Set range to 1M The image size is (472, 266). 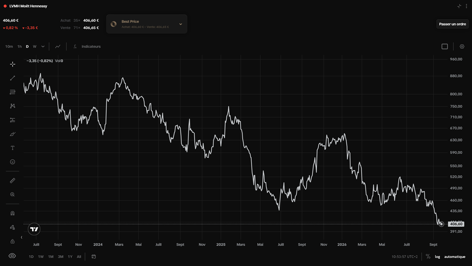(x=51, y=257)
